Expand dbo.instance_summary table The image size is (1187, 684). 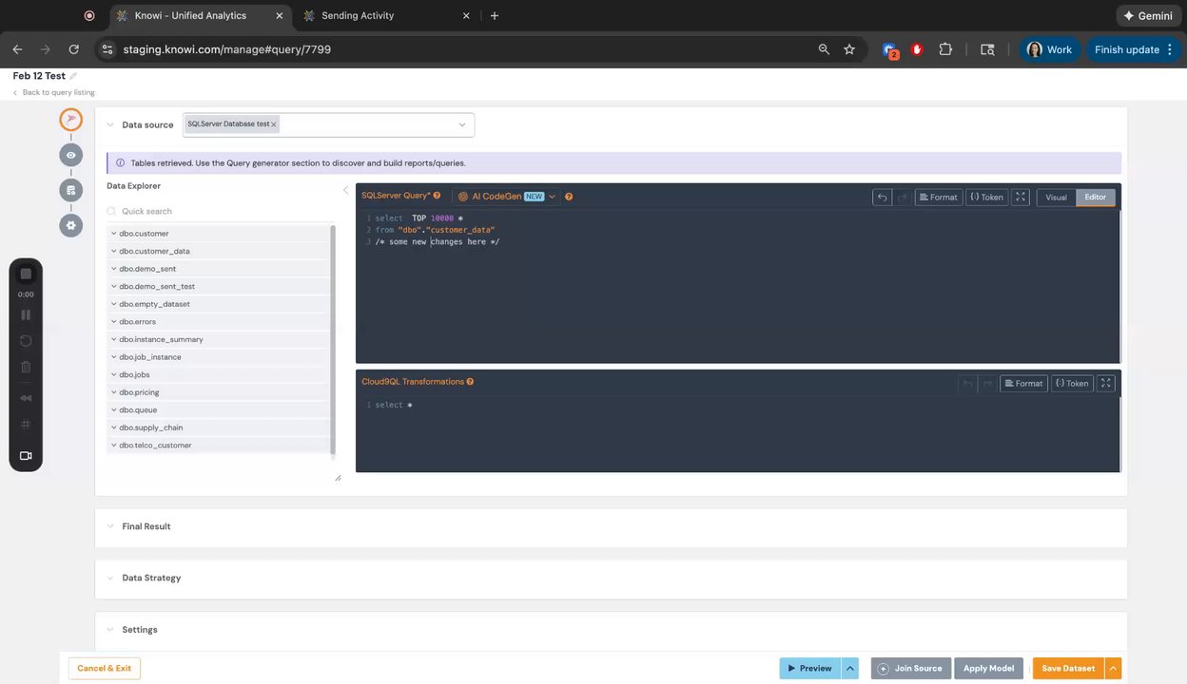tap(114, 339)
